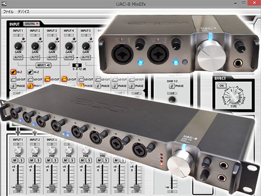Click the MixEfx app icon in title bar
The image size is (261, 196).
tap(4, 4)
